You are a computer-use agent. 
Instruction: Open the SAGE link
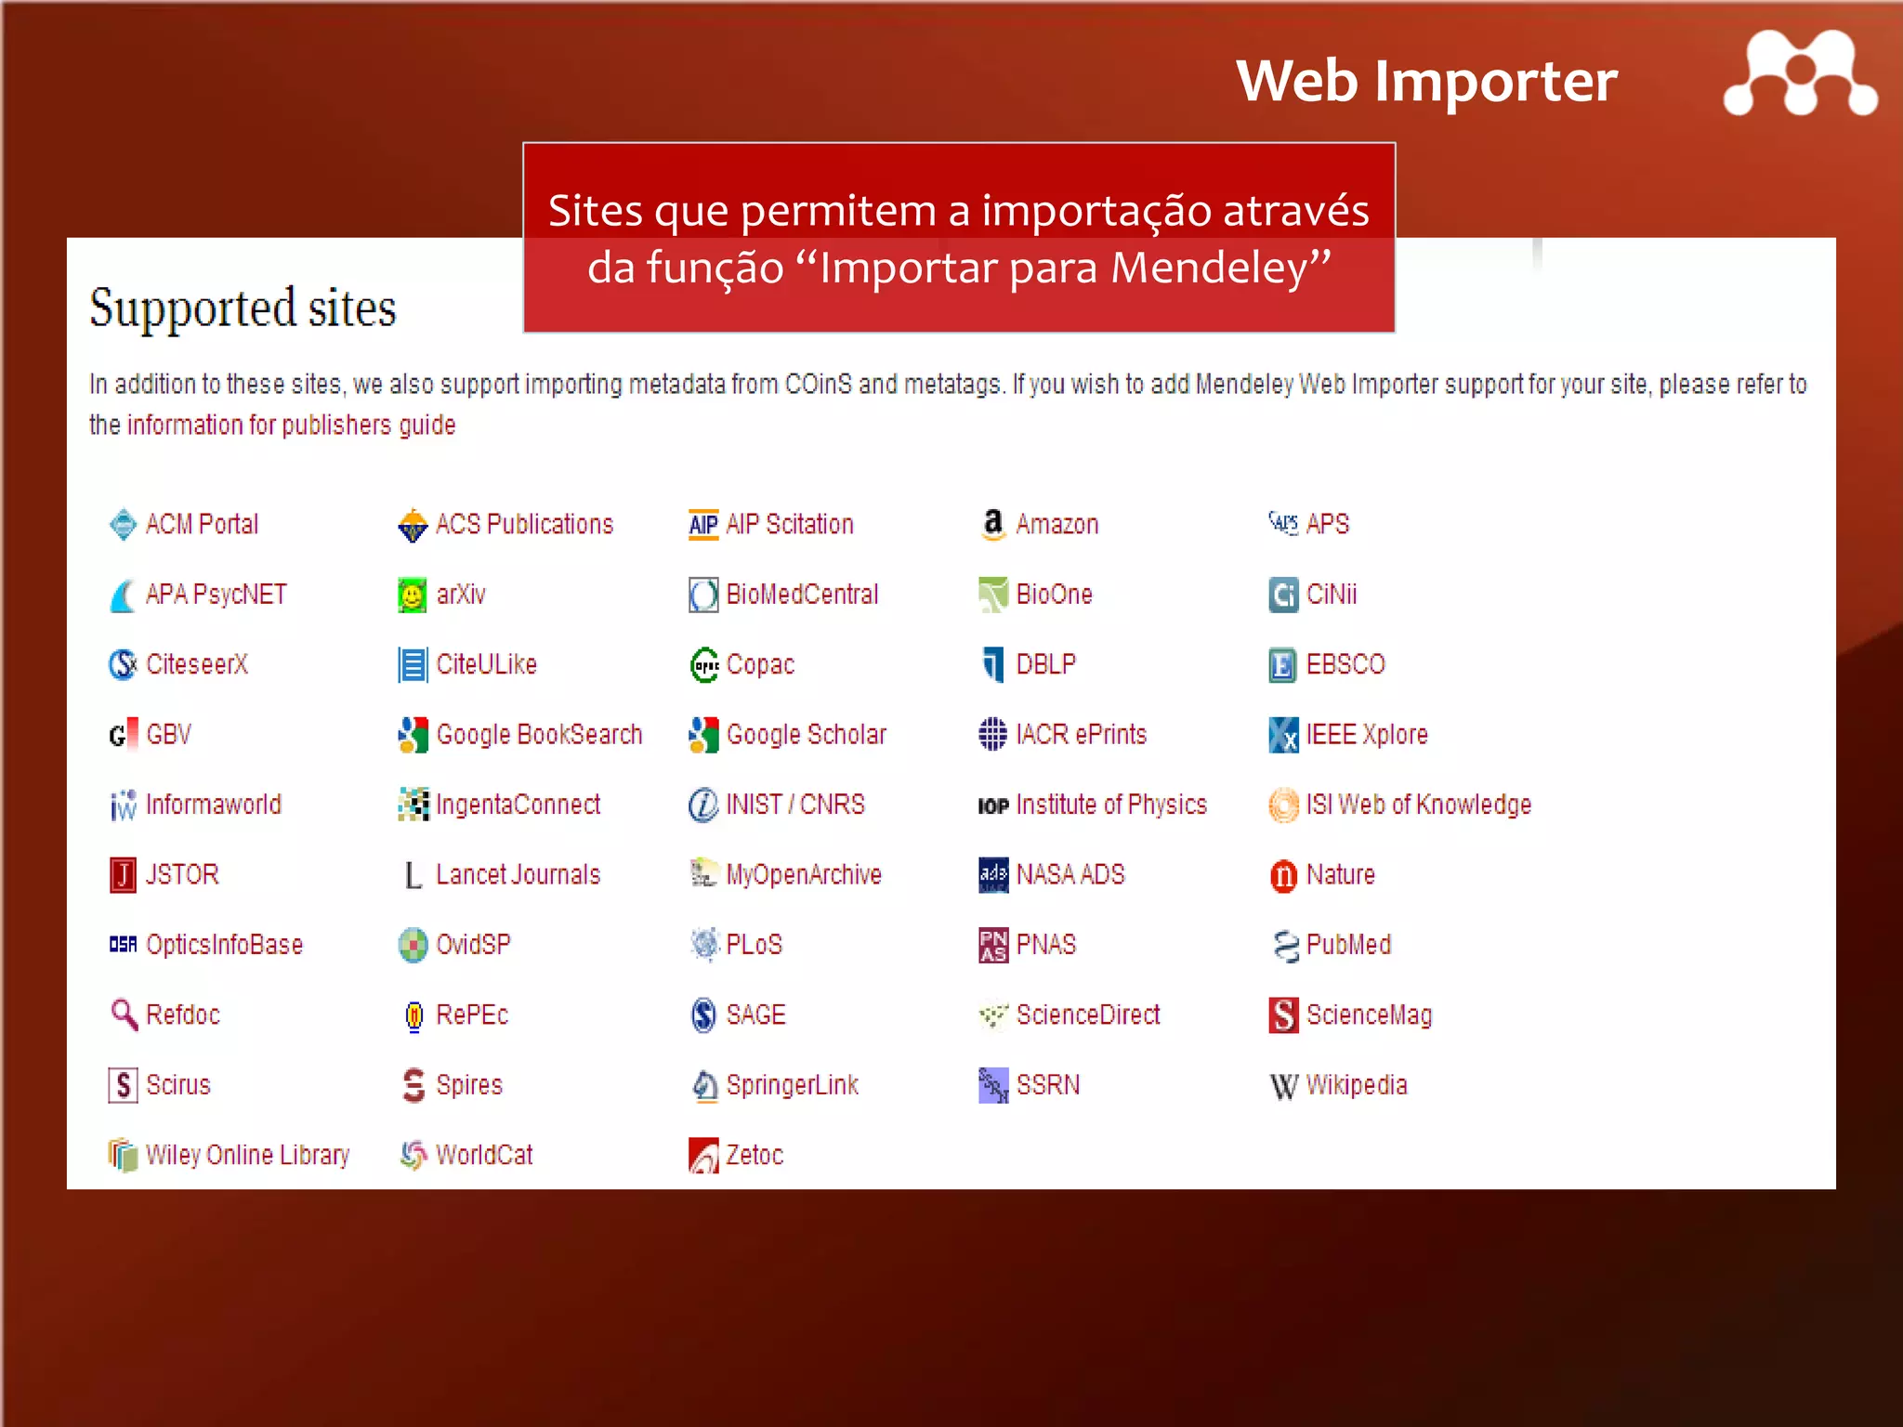coord(755,1015)
